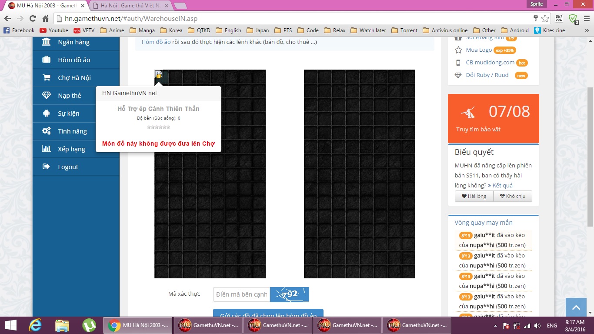Click the Logout icon in sidebar
Viewport: 594px width, 334px height.
[46, 167]
